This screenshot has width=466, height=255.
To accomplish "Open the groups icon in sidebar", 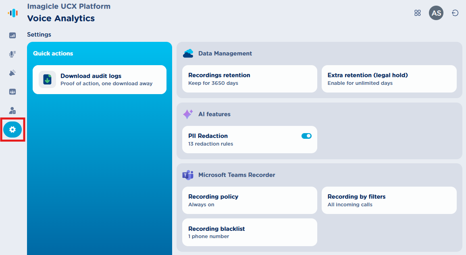I will point(12,92).
